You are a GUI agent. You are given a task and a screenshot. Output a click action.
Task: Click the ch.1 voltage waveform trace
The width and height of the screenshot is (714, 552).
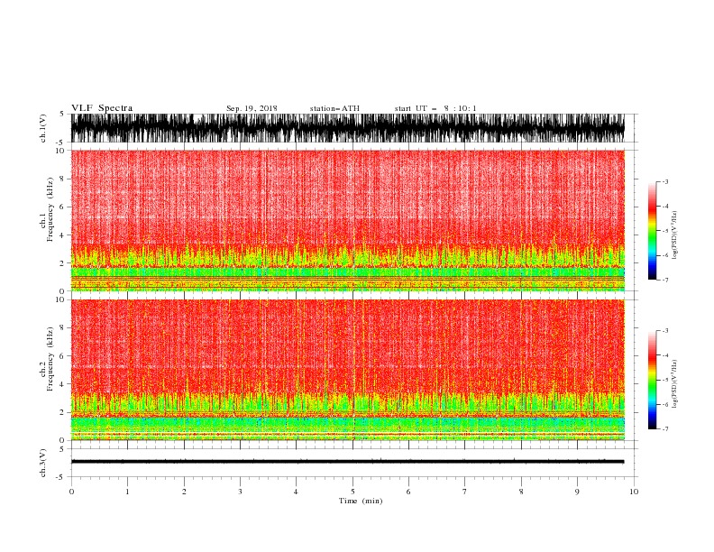tap(347, 128)
